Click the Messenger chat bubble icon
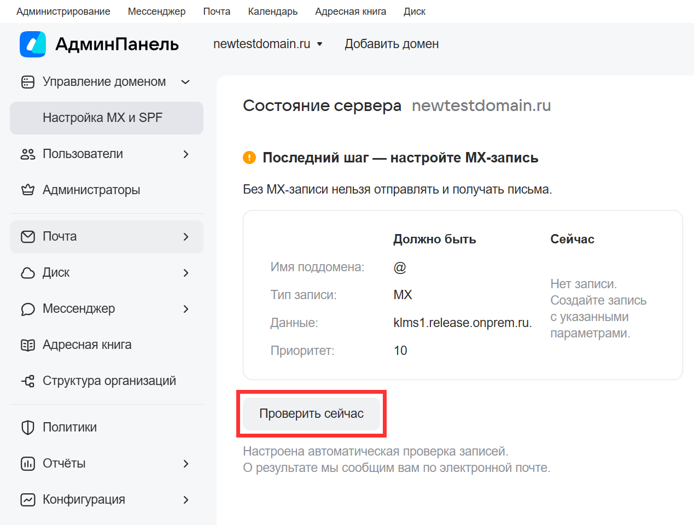694x525 pixels. click(x=28, y=309)
